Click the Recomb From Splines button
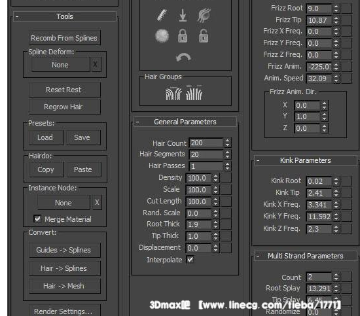 (65, 38)
